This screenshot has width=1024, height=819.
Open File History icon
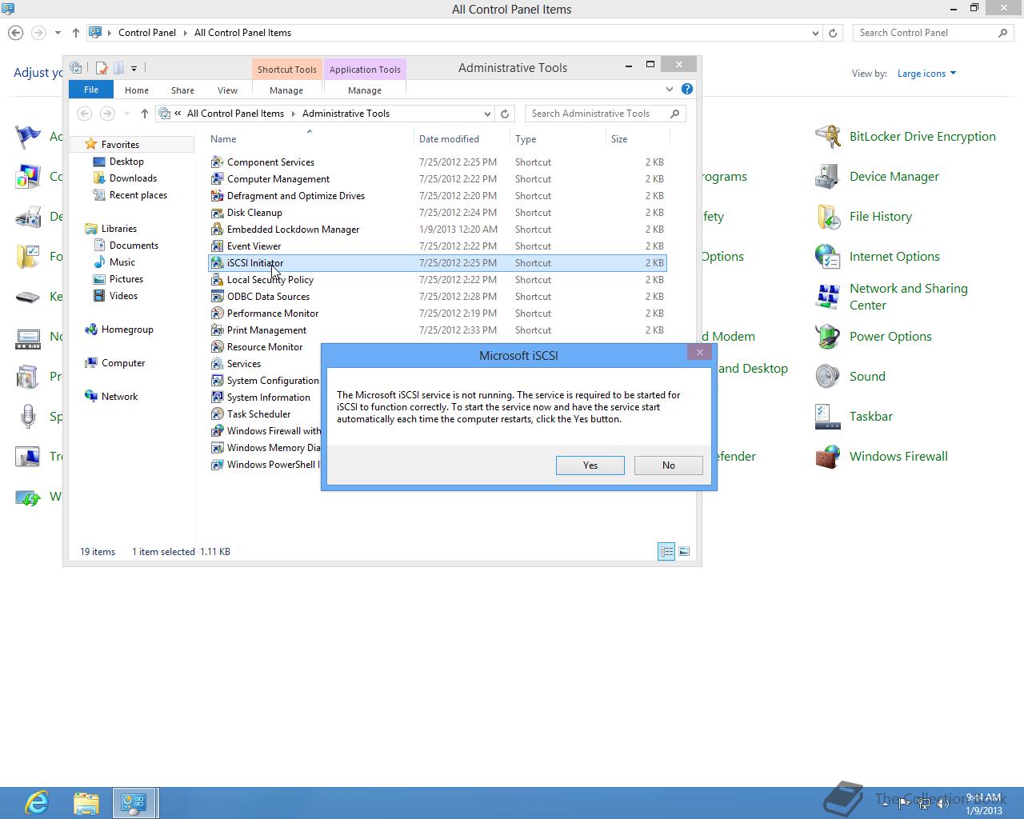[x=827, y=217]
